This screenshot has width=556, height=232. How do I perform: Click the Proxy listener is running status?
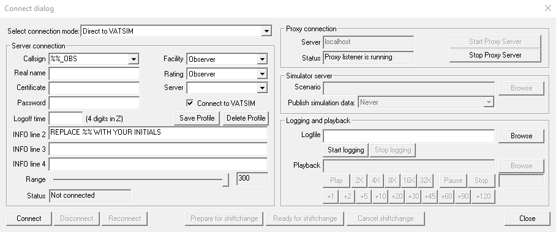pyautogui.click(x=369, y=58)
